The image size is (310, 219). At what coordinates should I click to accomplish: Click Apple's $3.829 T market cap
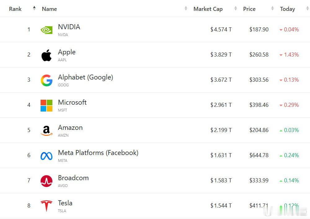221,55
